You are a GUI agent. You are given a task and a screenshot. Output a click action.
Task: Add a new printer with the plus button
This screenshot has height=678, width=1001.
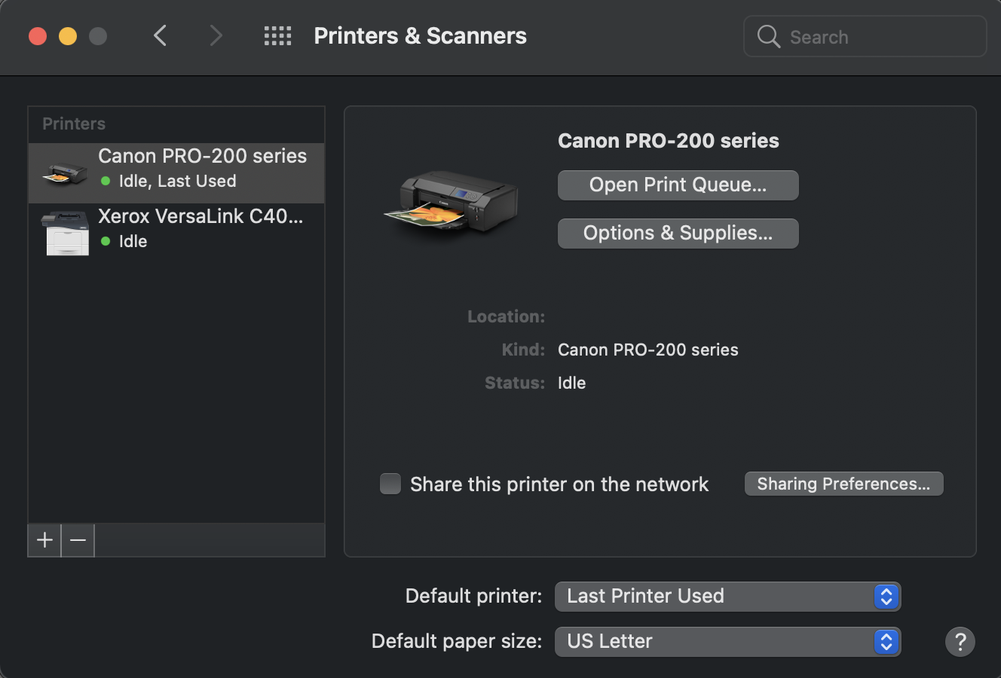pyautogui.click(x=44, y=540)
